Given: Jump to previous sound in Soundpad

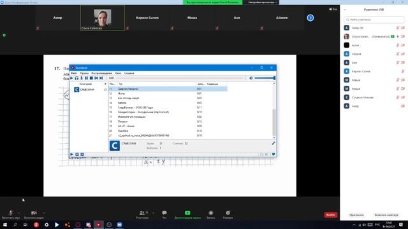Looking at the screenshot, I should 96,78.
